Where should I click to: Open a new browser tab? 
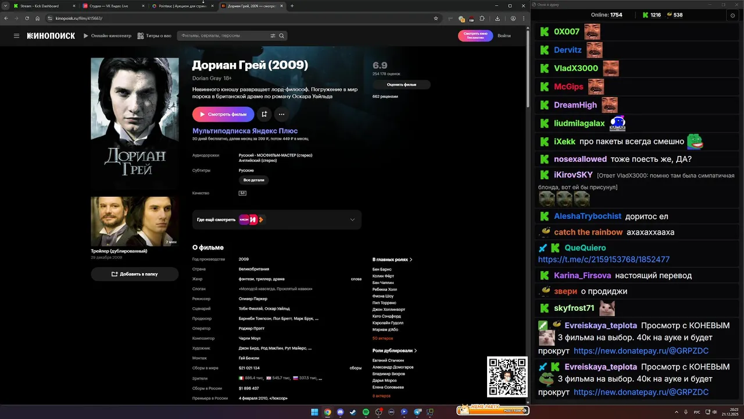[x=292, y=6]
